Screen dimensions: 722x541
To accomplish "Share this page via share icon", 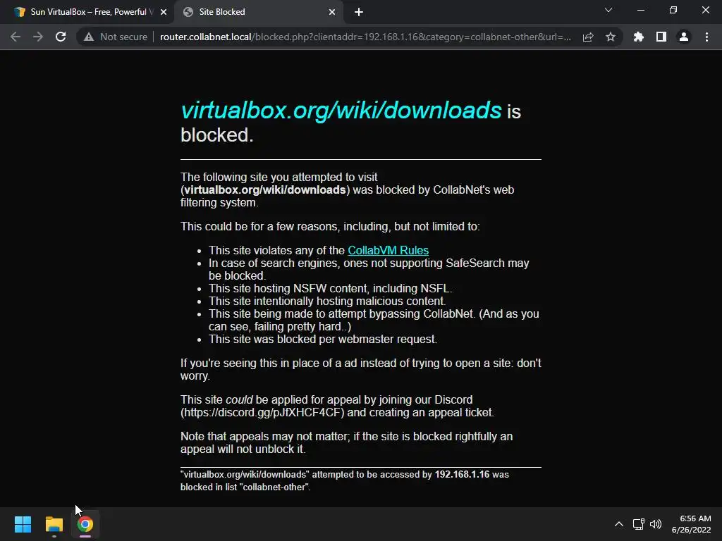I will (x=588, y=37).
